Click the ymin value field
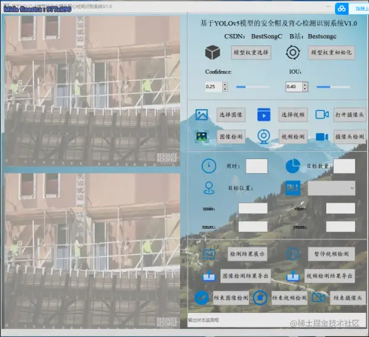The width and height of the screenshot is (369, 337). 340,208
